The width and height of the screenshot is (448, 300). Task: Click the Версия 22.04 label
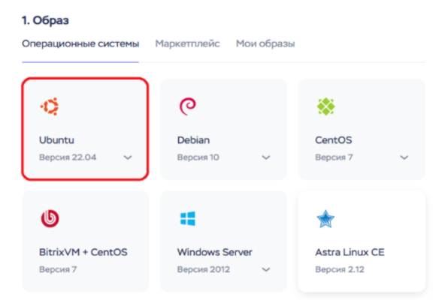(x=68, y=157)
